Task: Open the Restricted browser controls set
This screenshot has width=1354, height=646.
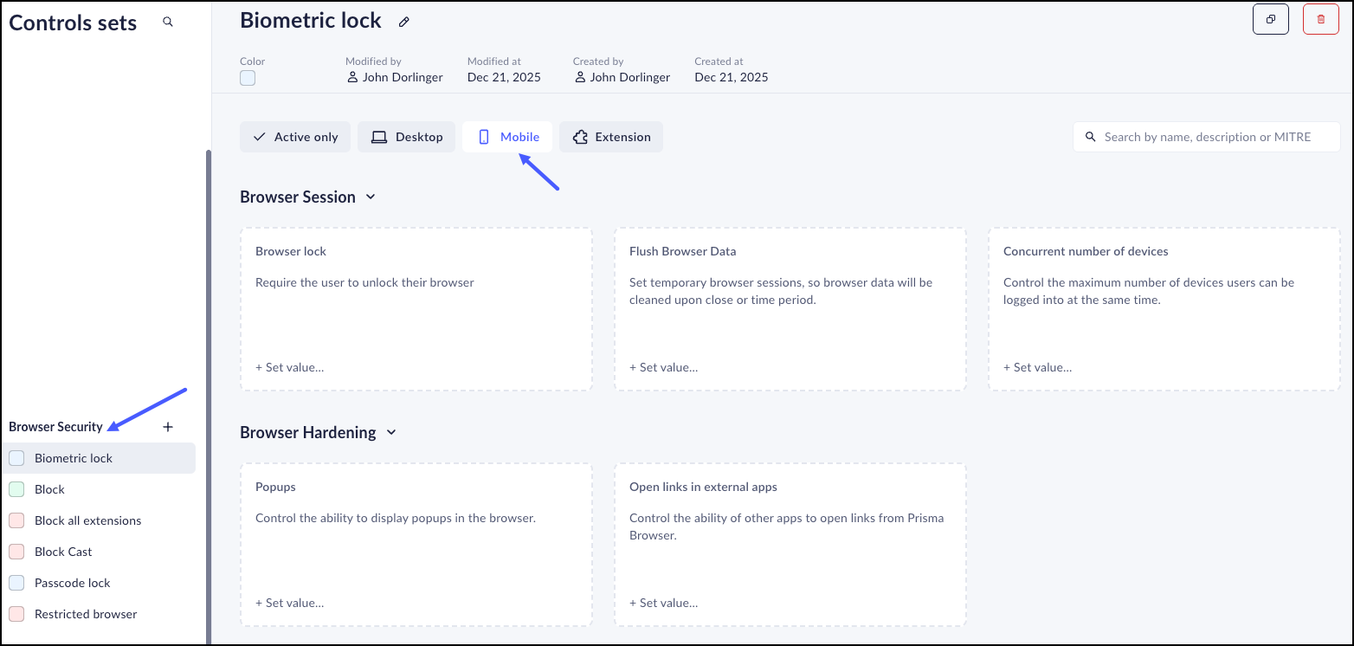Action: [86, 614]
